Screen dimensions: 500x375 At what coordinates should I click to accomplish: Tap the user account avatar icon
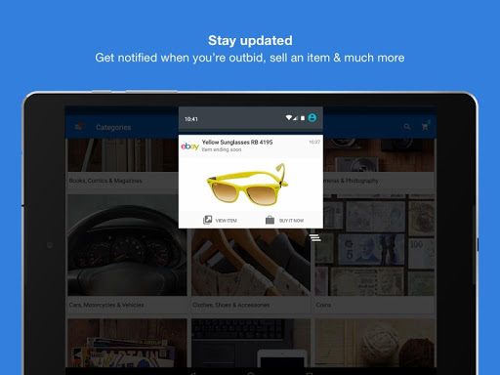pyautogui.click(x=312, y=118)
